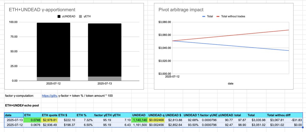Select the $0.00 diff cell

coord(294,125)
